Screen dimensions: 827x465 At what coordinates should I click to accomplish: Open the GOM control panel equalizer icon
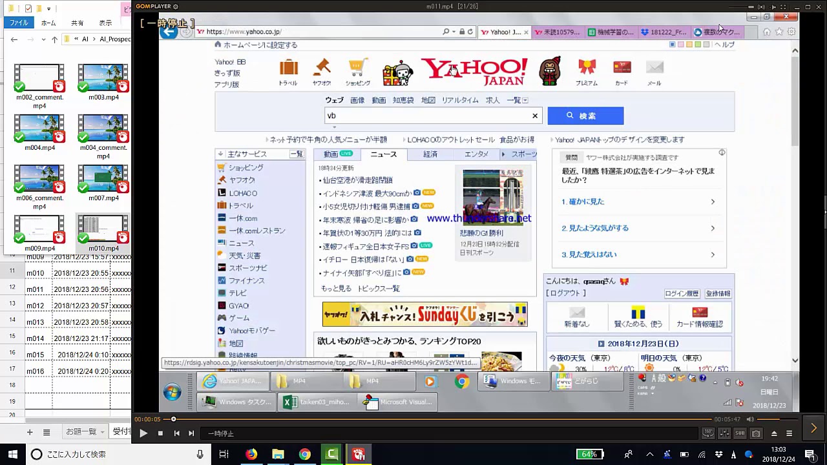[725, 433]
